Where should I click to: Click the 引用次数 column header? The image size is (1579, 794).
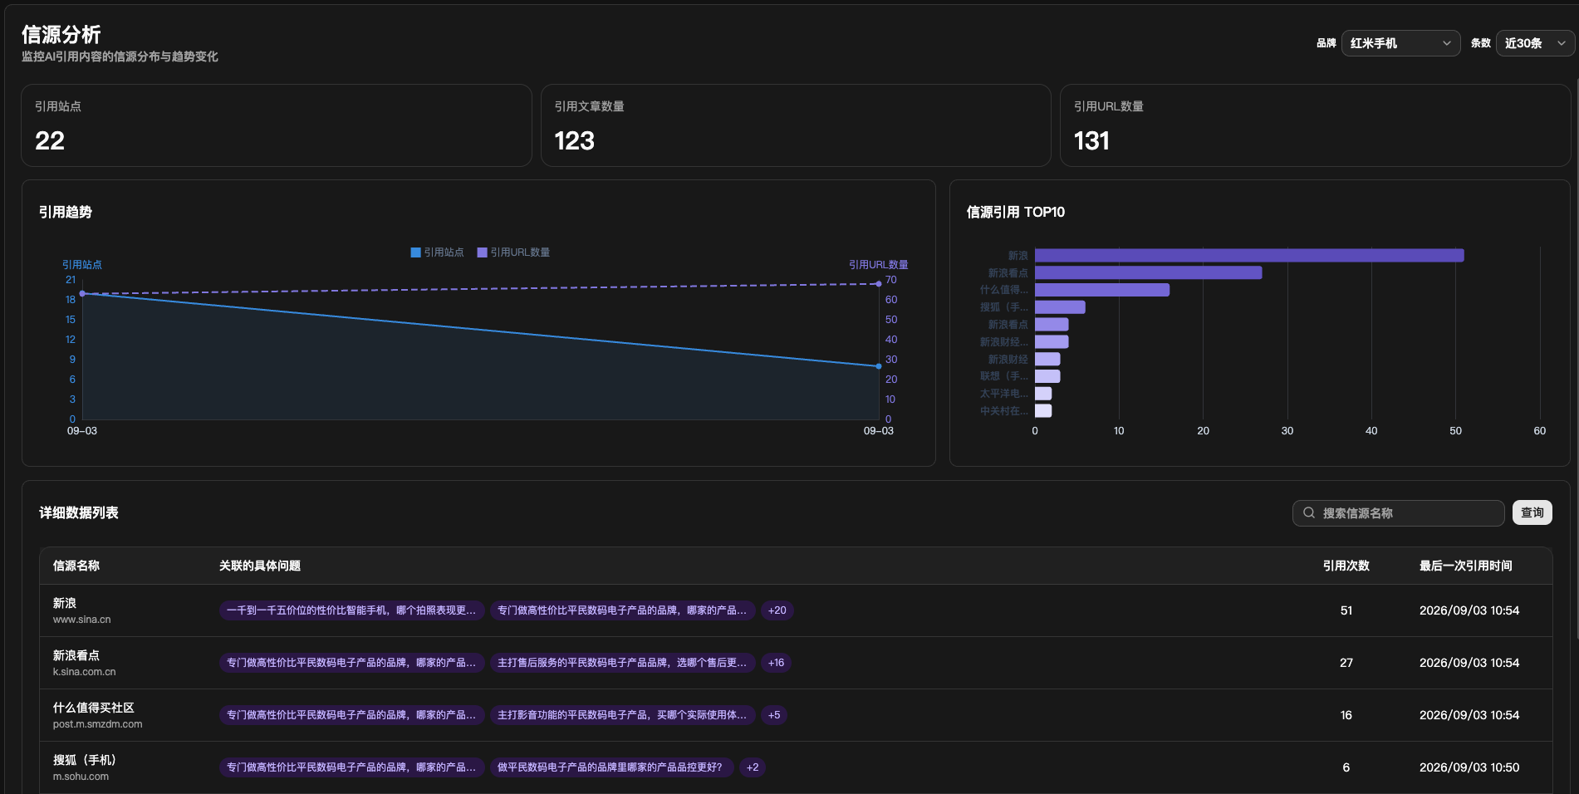(x=1346, y=566)
